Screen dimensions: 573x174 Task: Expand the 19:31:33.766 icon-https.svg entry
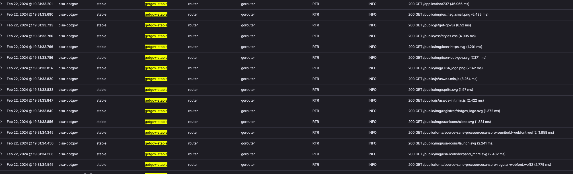(1, 47)
